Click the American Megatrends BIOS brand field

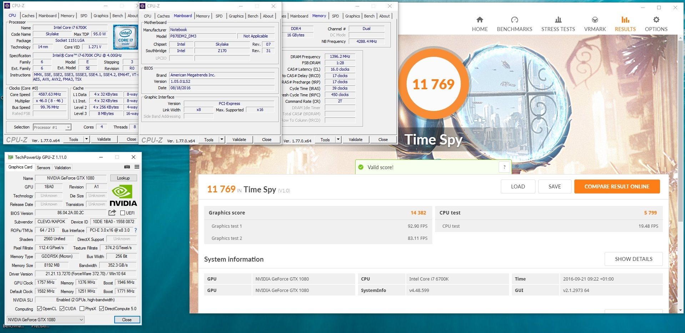(222, 75)
